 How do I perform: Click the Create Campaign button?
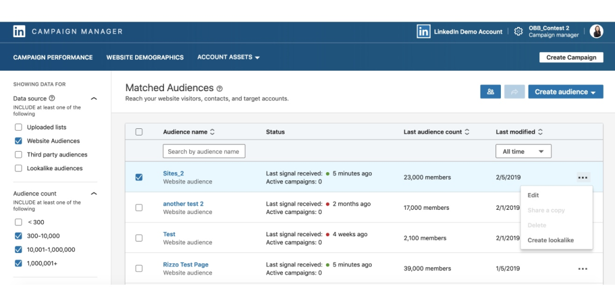[x=571, y=58]
